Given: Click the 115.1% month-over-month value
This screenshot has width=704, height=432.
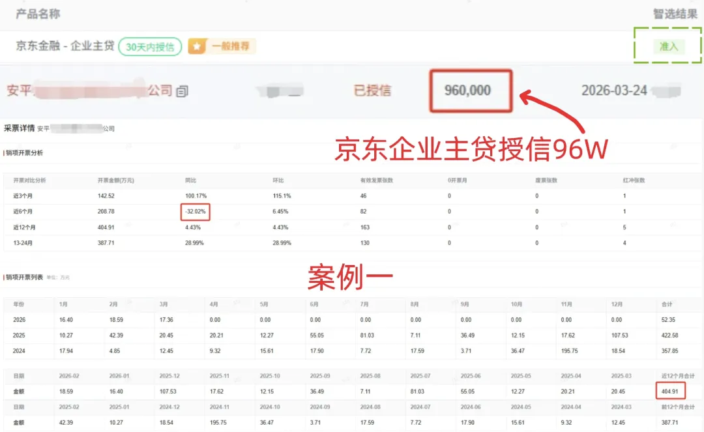Looking at the screenshot, I should coord(282,196).
